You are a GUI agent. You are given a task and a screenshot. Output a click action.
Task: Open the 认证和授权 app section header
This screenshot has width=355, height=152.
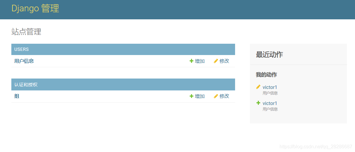[26, 85]
